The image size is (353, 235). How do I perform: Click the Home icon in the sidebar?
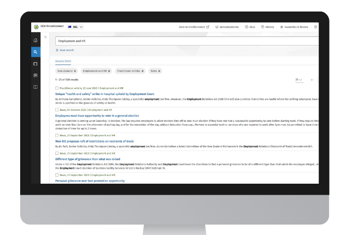coord(36,40)
